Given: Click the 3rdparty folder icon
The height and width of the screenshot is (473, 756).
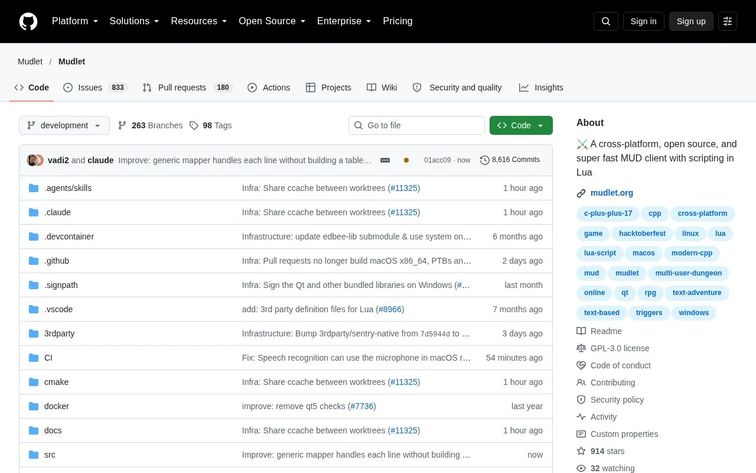Looking at the screenshot, I should 34,333.
